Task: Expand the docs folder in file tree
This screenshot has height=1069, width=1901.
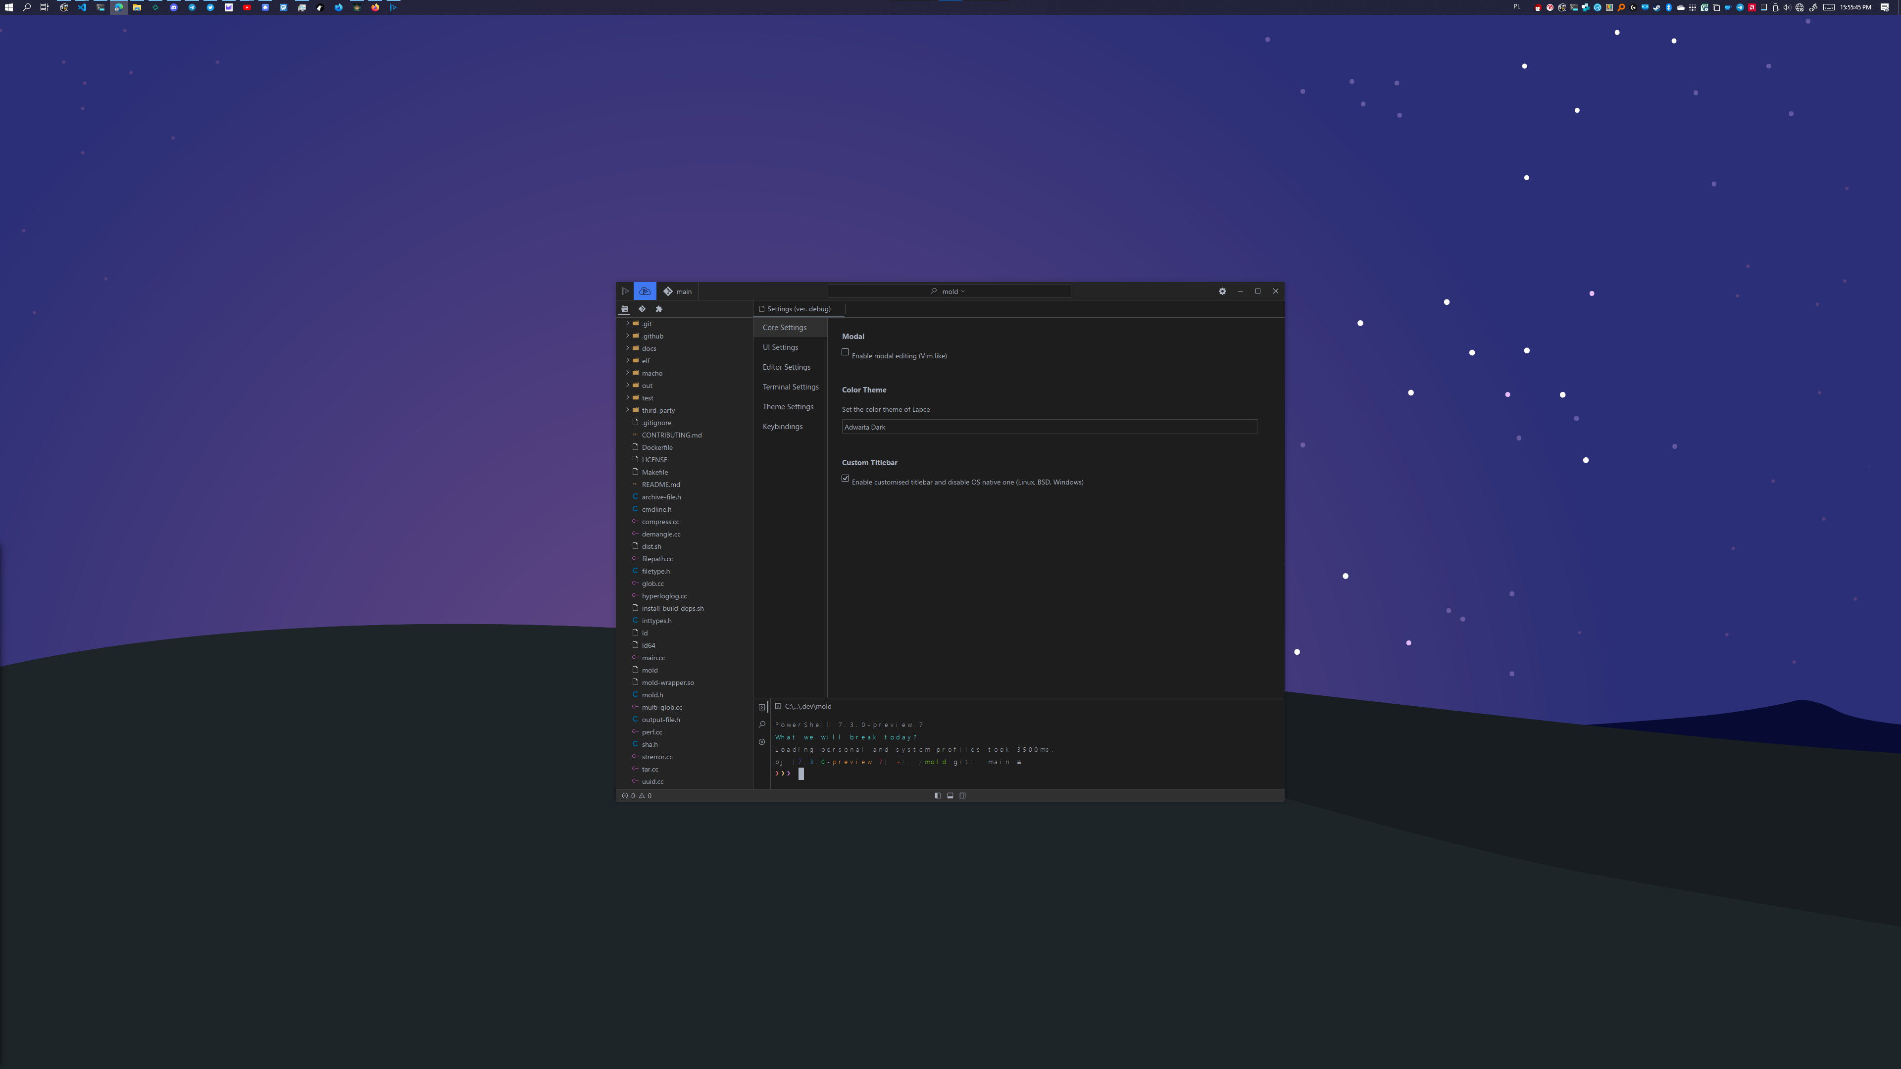Action: pos(649,348)
